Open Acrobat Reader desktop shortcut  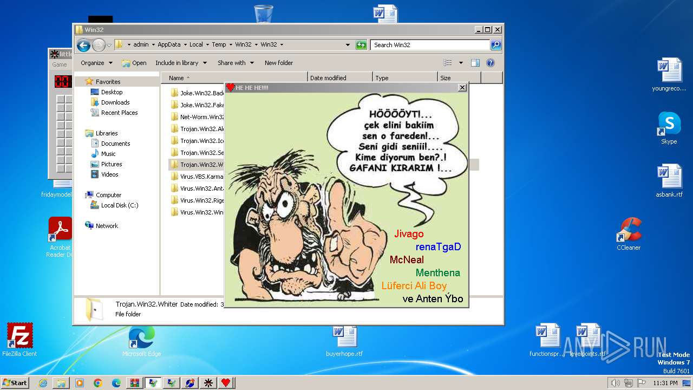60,237
